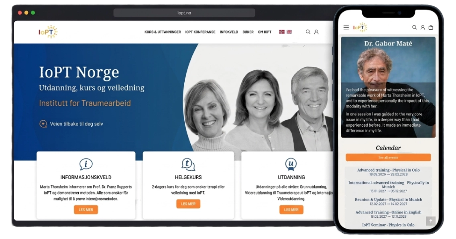The height and width of the screenshot is (239, 456).
Task: Open Advanced Training - Online in English
Action: (388, 214)
